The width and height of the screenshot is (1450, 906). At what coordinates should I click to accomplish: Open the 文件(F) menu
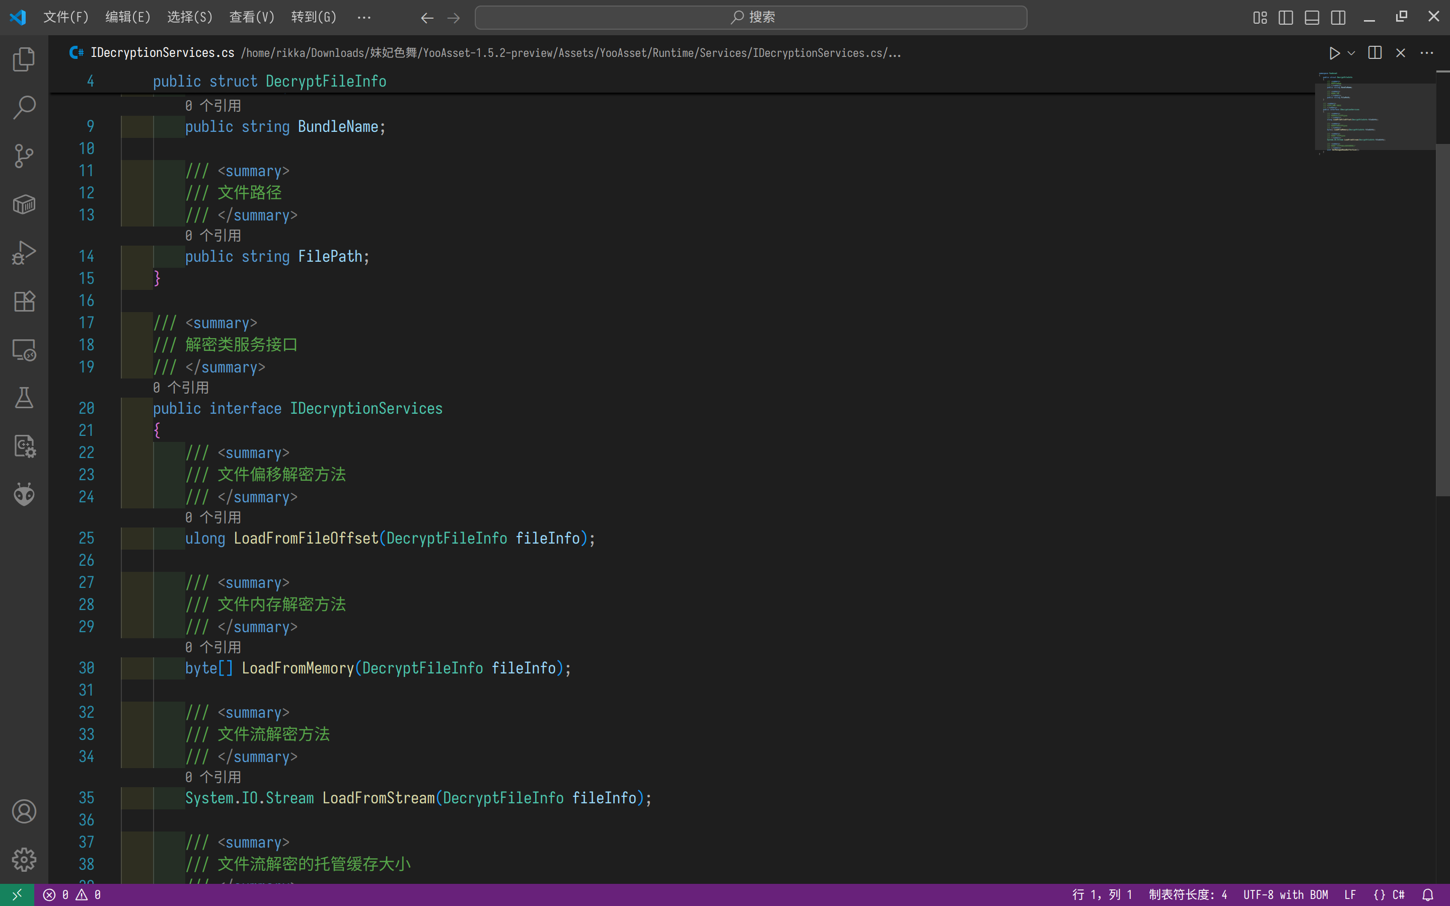click(66, 18)
